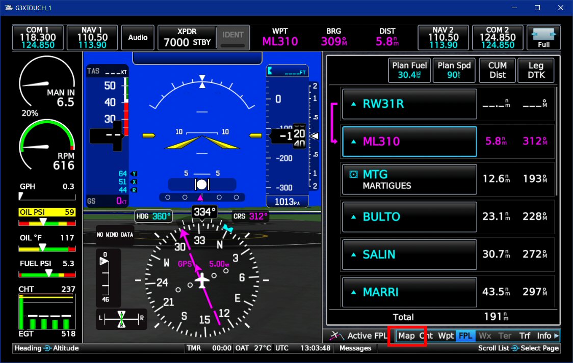573x363 pixels.
Task: Open the Plan Spd setting
Action: tap(454, 70)
